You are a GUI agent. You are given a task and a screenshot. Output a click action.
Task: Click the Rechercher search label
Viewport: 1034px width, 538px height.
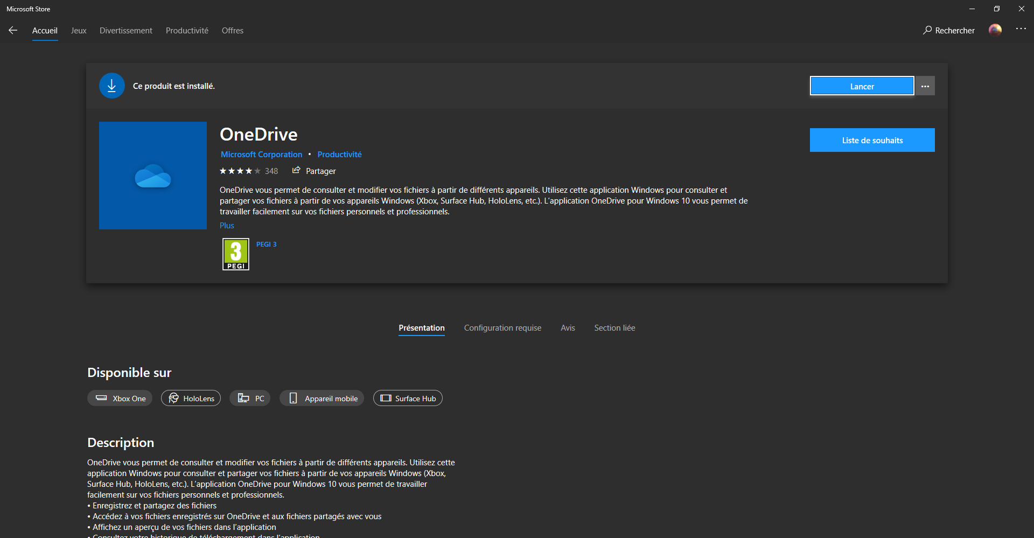pyautogui.click(x=955, y=31)
